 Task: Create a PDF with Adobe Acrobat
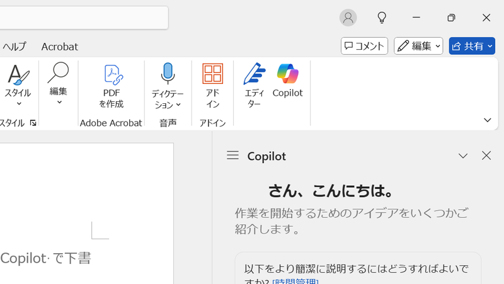click(112, 86)
